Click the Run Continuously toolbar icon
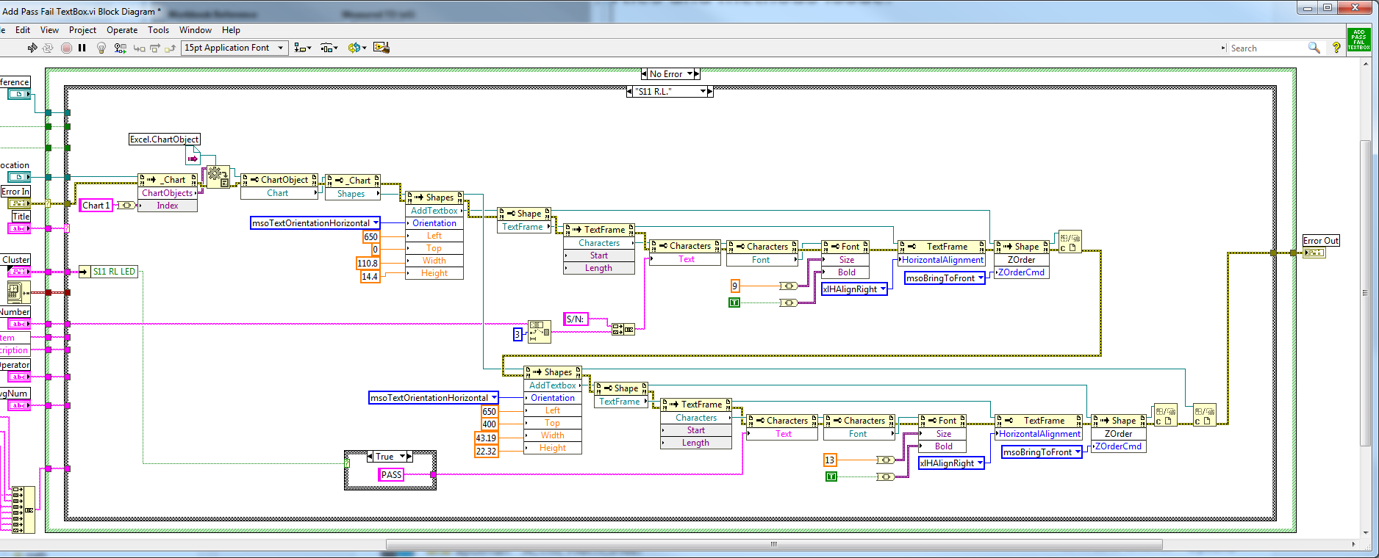Image resolution: width=1379 pixels, height=558 pixels. 49,48
